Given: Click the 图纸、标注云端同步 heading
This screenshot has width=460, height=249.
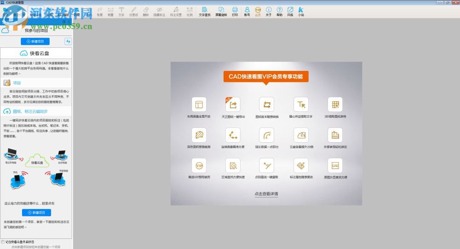Looking at the screenshot, I should pyautogui.click(x=30, y=111).
